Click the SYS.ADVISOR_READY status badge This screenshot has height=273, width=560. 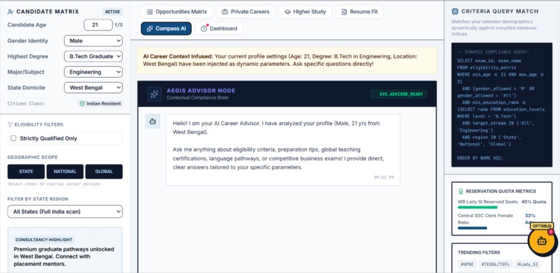click(x=399, y=94)
